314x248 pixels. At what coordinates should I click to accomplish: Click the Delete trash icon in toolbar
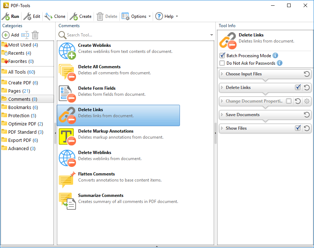pos(100,16)
